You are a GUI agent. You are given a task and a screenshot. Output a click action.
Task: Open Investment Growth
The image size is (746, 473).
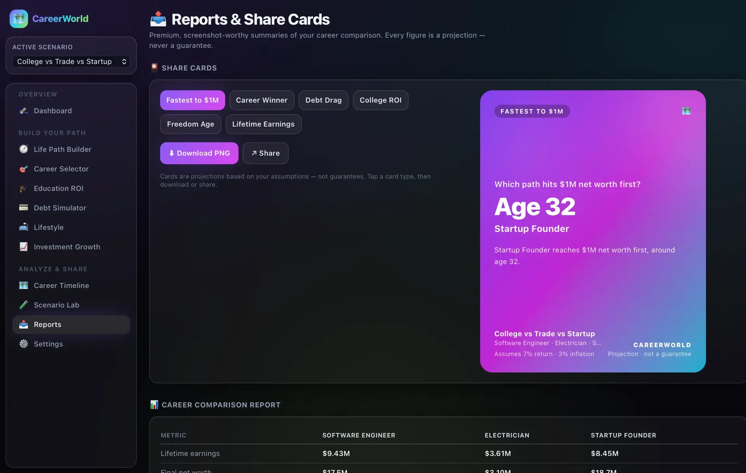pyautogui.click(x=71, y=247)
